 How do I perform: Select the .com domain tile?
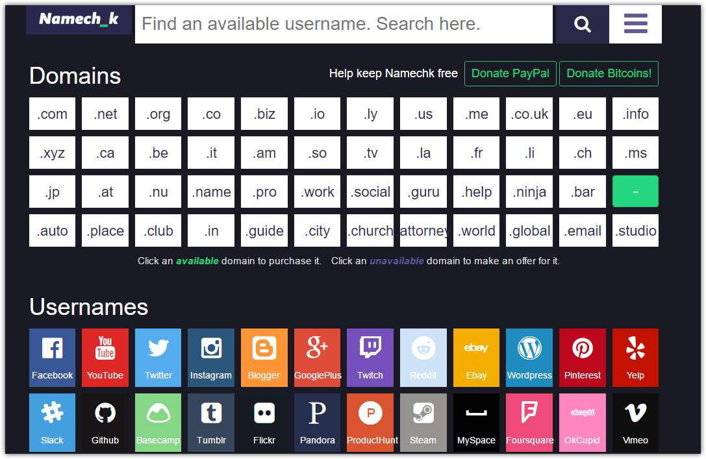click(52, 114)
